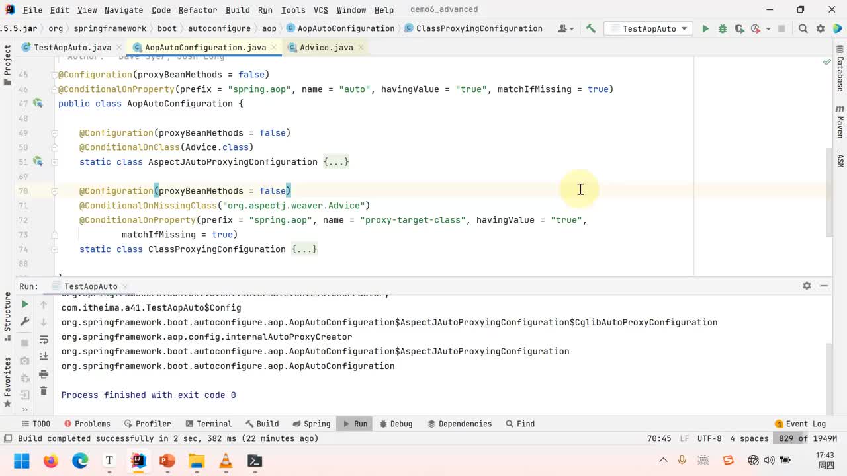Click the AopAutoConfiguration breadcrumb
847x476 pixels.
click(x=340, y=28)
